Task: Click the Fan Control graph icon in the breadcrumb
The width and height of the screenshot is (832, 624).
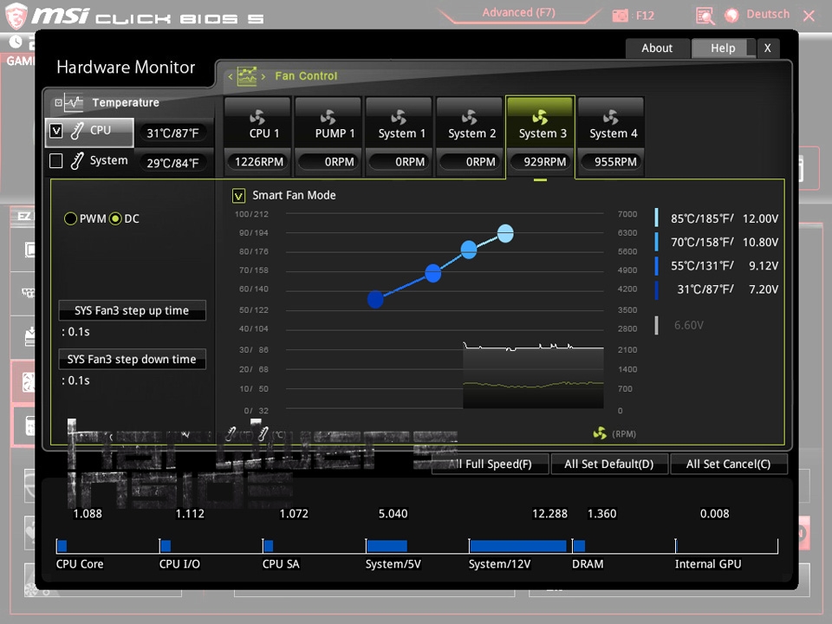Action: click(247, 76)
